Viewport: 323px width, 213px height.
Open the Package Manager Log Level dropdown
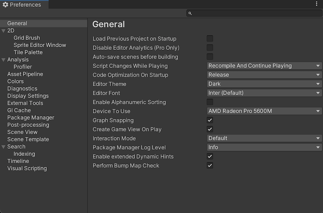click(264, 147)
